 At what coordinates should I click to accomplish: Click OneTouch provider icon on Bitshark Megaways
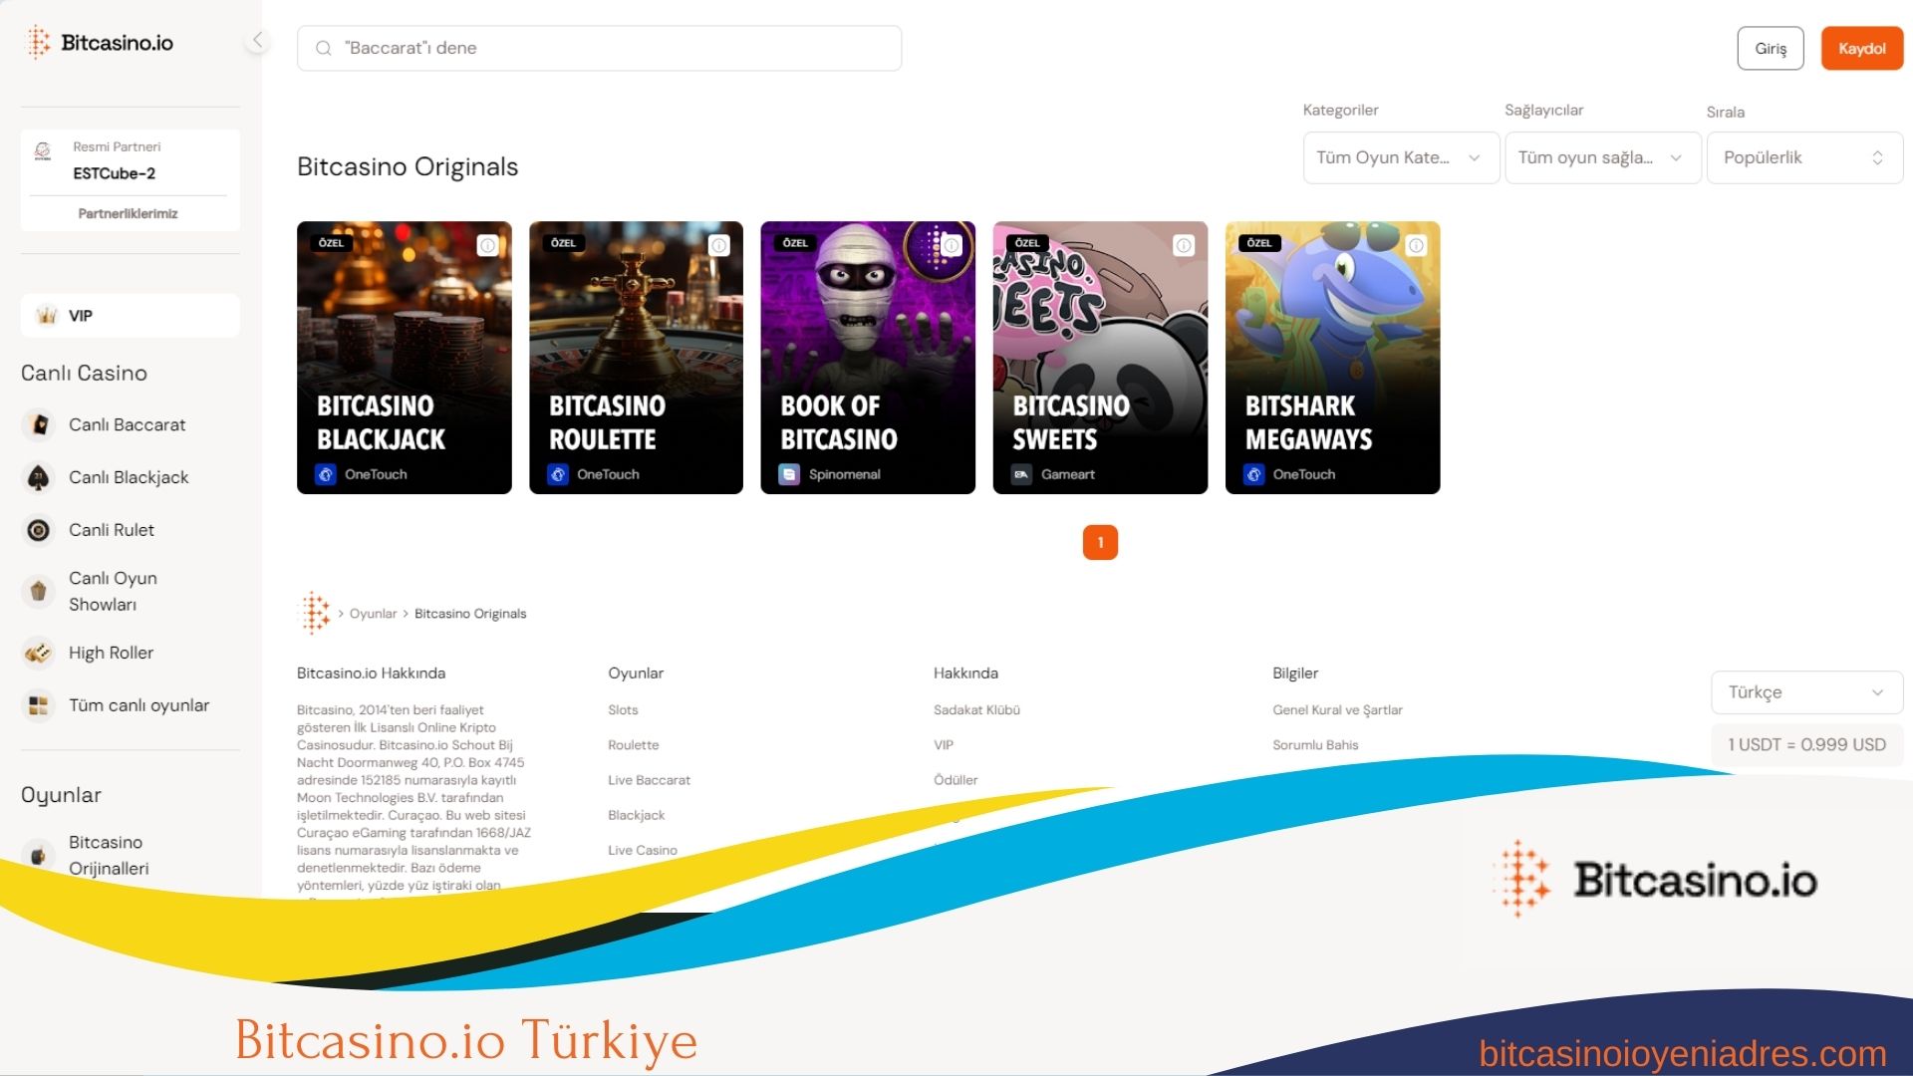(1253, 474)
